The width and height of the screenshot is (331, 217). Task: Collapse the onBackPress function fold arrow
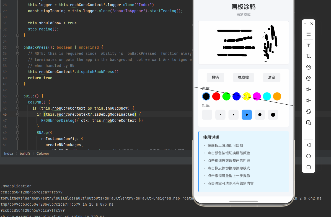(17, 47)
